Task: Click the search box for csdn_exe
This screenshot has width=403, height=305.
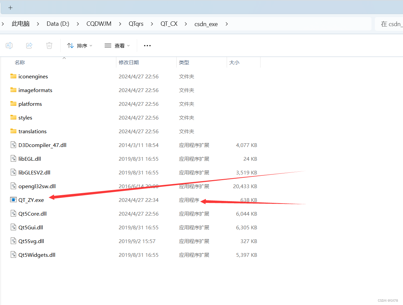Action: 389,24
